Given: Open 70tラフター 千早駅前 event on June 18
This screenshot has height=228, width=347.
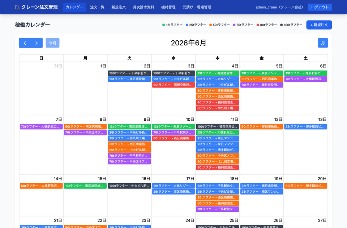Looking at the screenshot, I should click(217, 209).
